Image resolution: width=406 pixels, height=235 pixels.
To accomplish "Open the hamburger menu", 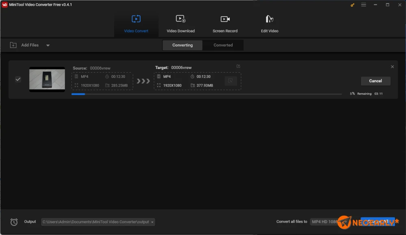I will (363, 4).
